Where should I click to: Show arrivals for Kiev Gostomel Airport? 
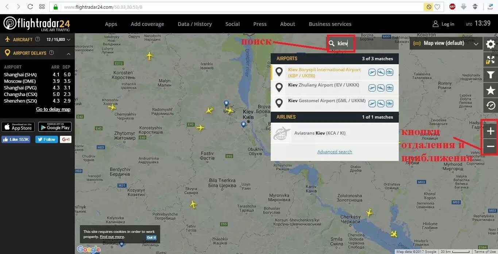(381, 104)
